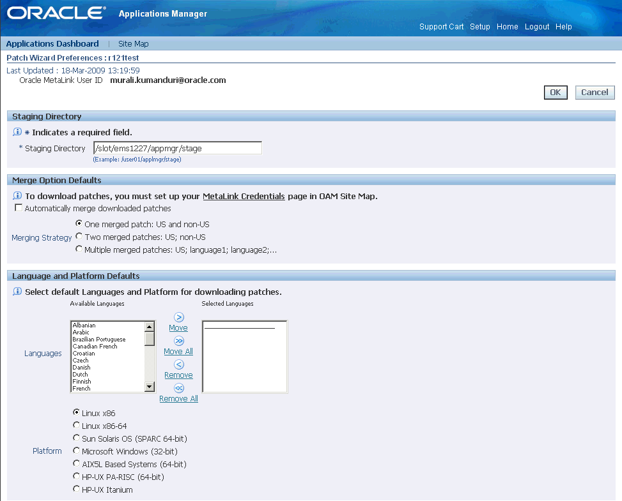622x501 pixels.
Task: Enable Automatically merge downloaded patches
Action: coord(19,207)
